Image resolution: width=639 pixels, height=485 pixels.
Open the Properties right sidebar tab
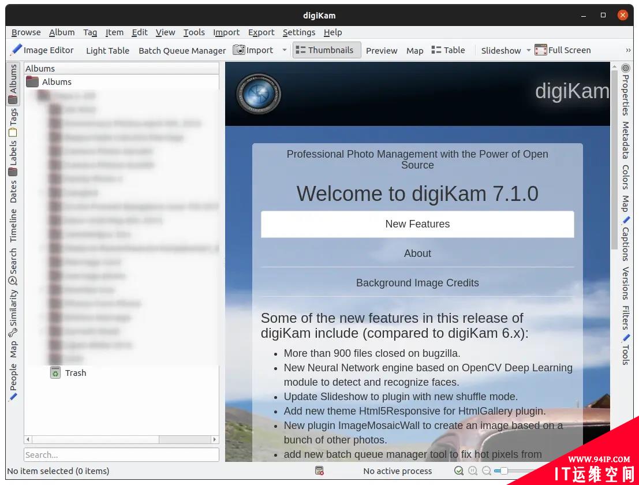coord(626,89)
